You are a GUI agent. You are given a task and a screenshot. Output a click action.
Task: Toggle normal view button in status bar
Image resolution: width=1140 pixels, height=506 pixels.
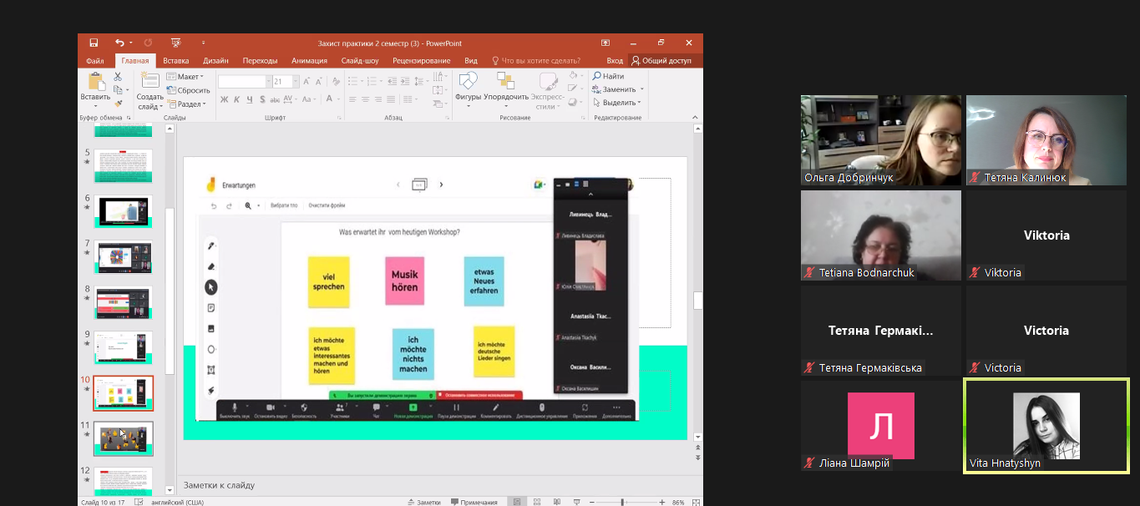518,502
